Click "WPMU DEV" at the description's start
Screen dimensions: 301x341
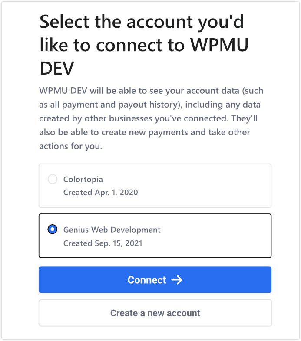tap(59, 91)
